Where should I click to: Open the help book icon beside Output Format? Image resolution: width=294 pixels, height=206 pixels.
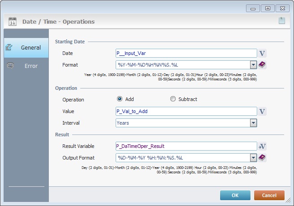click(263, 157)
